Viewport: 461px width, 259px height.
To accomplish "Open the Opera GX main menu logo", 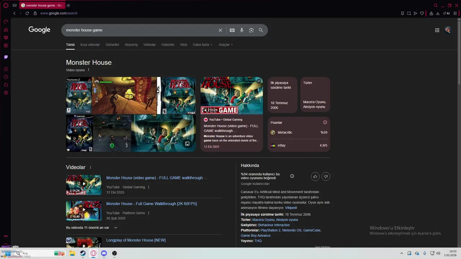I will pyautogui.click(x=6, y=5).
